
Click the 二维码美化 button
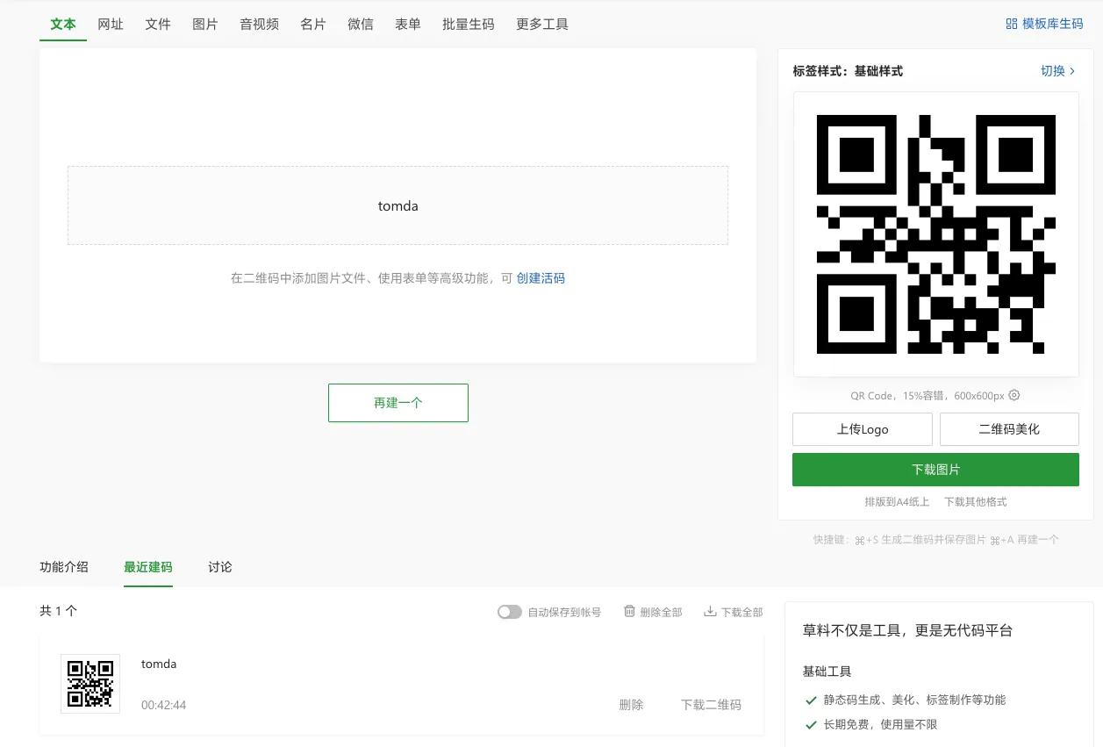point(1009,429)
